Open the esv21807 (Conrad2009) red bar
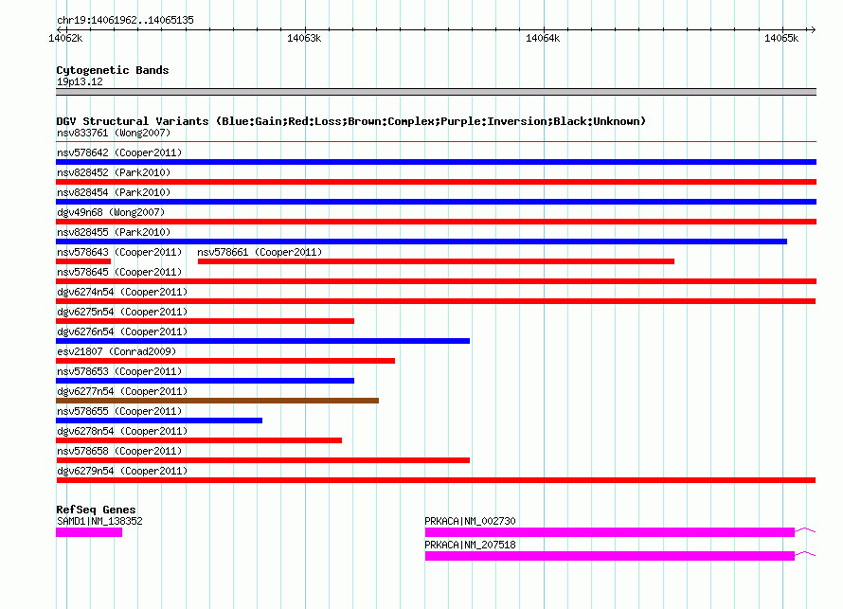 click(225, 361)
